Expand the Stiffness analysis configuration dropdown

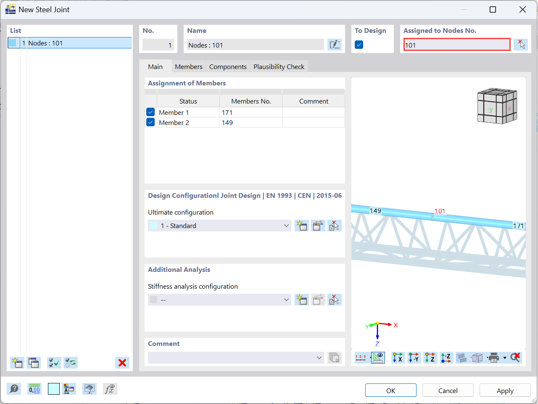(x=219, y=300)
